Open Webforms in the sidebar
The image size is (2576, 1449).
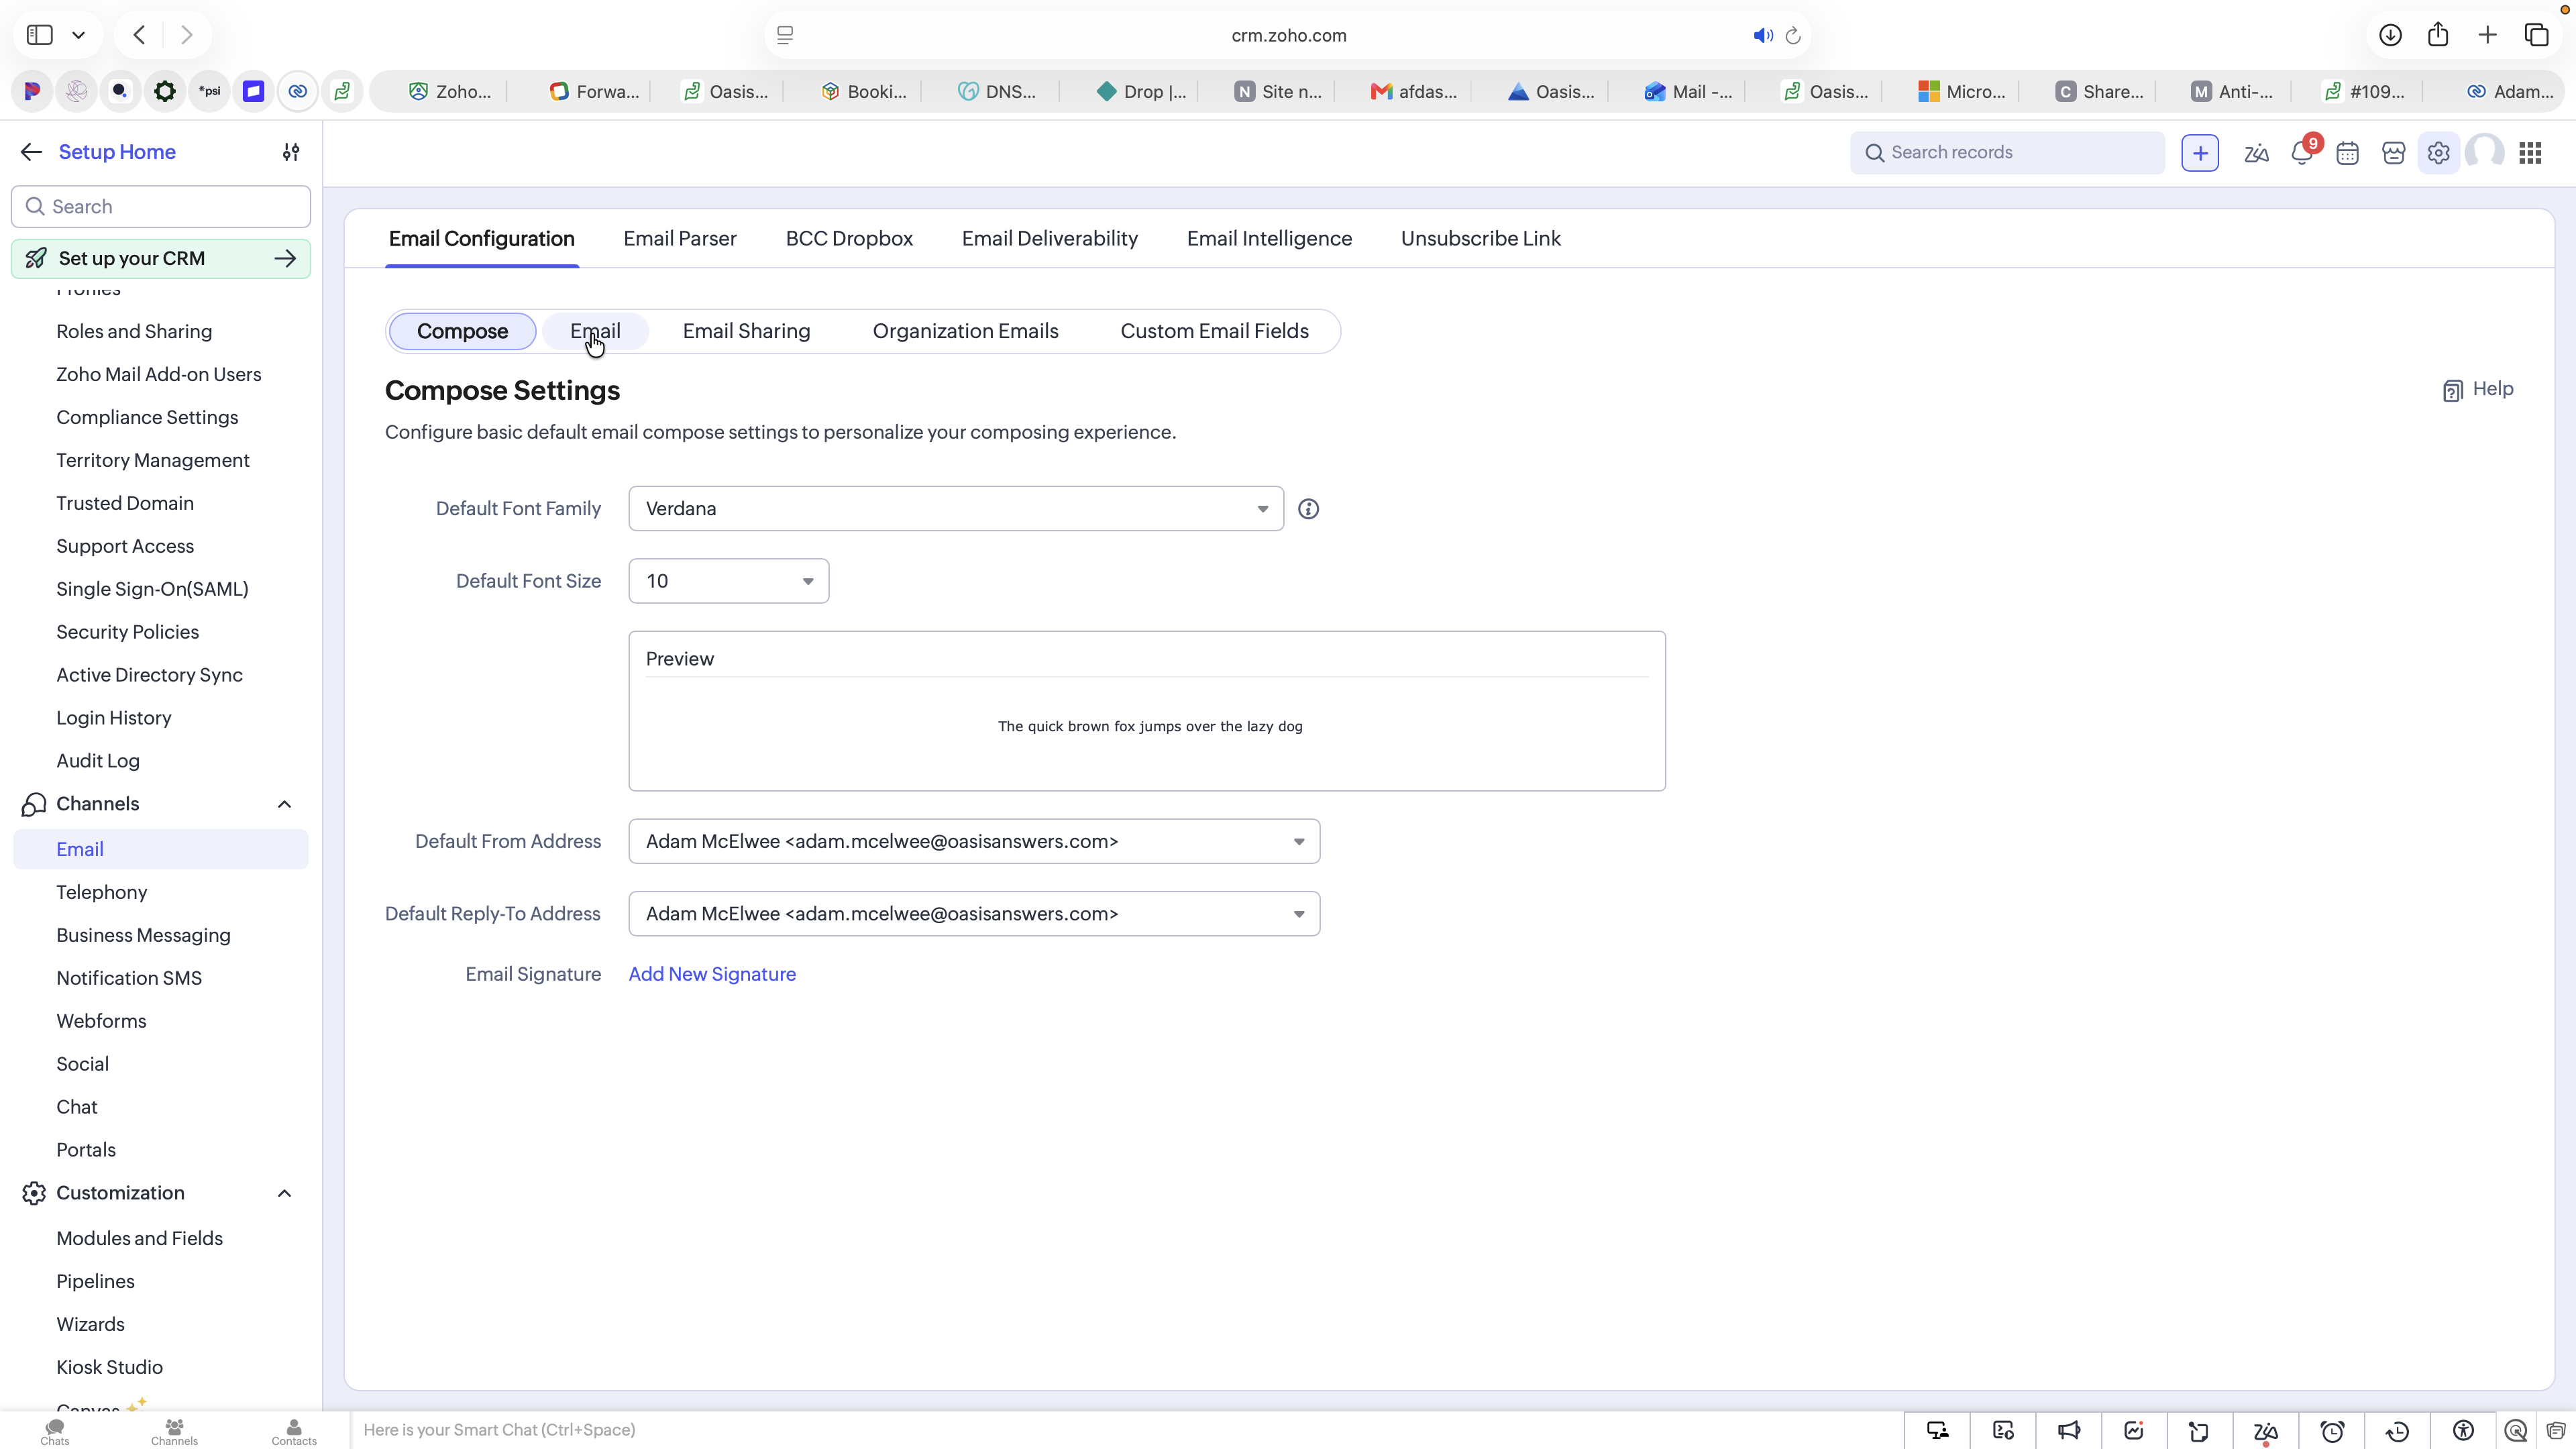point(101,1021)
